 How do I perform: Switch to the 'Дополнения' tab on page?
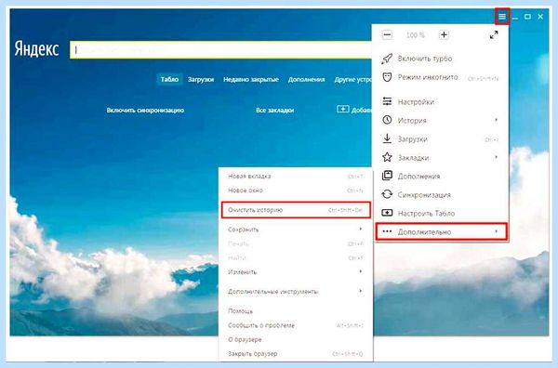click(x=306, y=79)
